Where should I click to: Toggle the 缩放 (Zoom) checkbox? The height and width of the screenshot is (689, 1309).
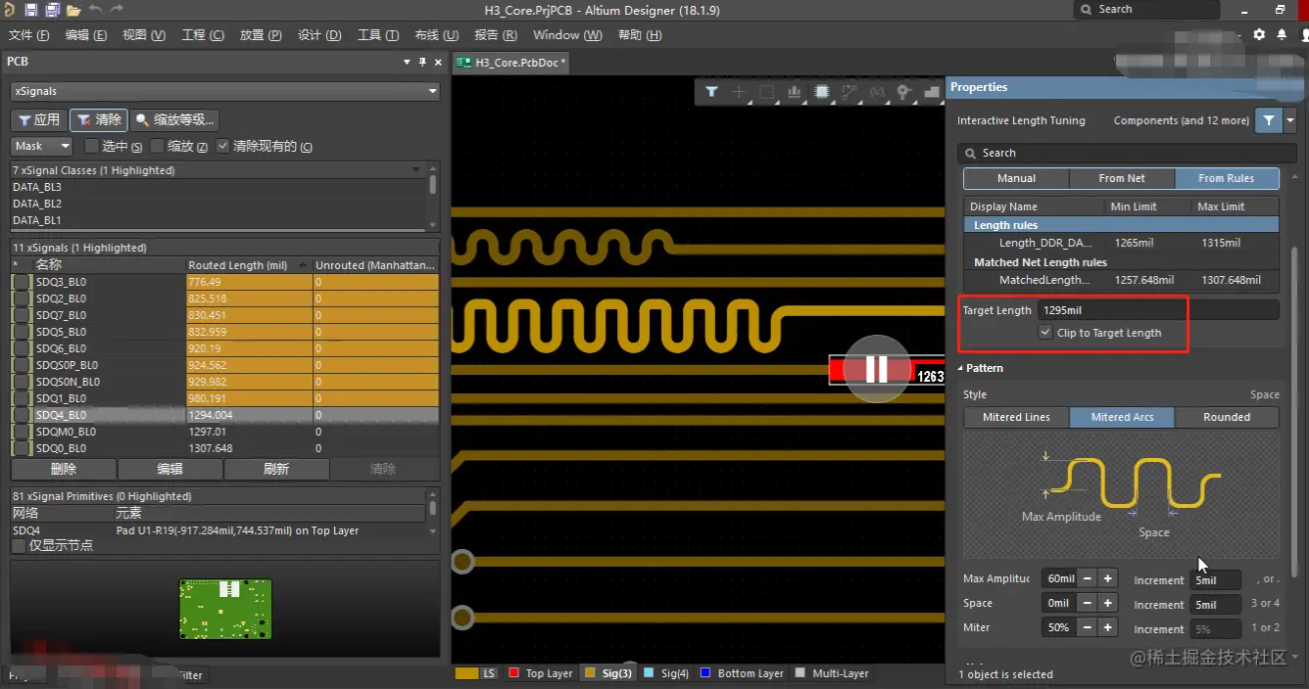(x=157, y=146)
